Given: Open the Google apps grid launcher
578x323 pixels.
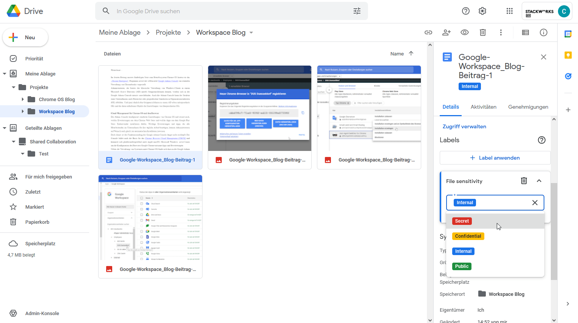Looking at the screenshot, I should 510,11.
